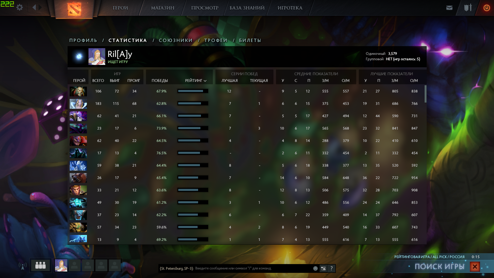Image resolution: width=494 pixels, height=278 pixels.
Task: Click the chat message input field
Action: 253,268
